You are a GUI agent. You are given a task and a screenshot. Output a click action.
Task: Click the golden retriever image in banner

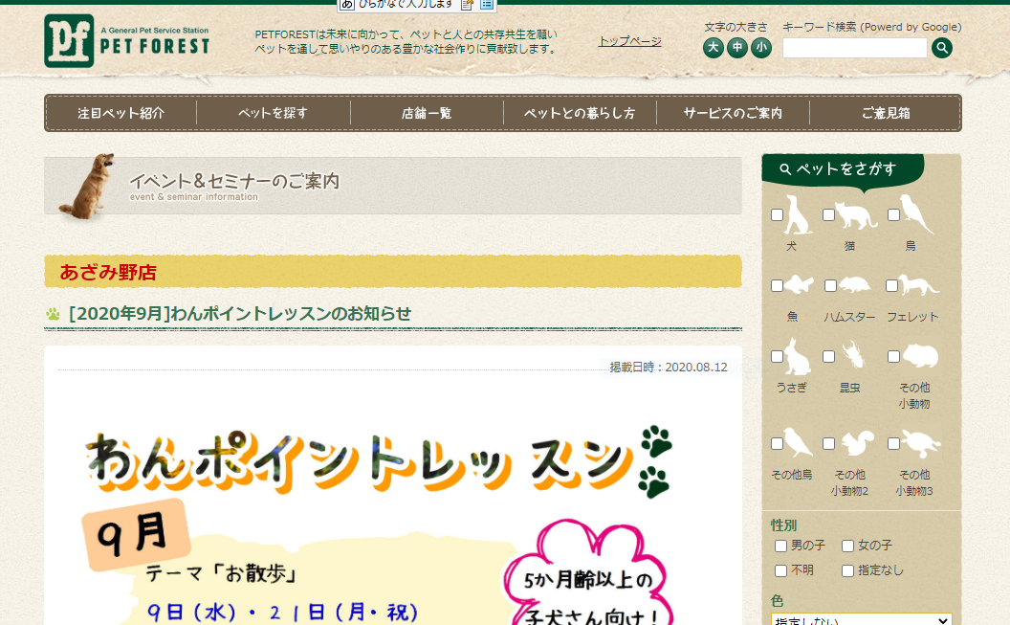pos(87,187)
